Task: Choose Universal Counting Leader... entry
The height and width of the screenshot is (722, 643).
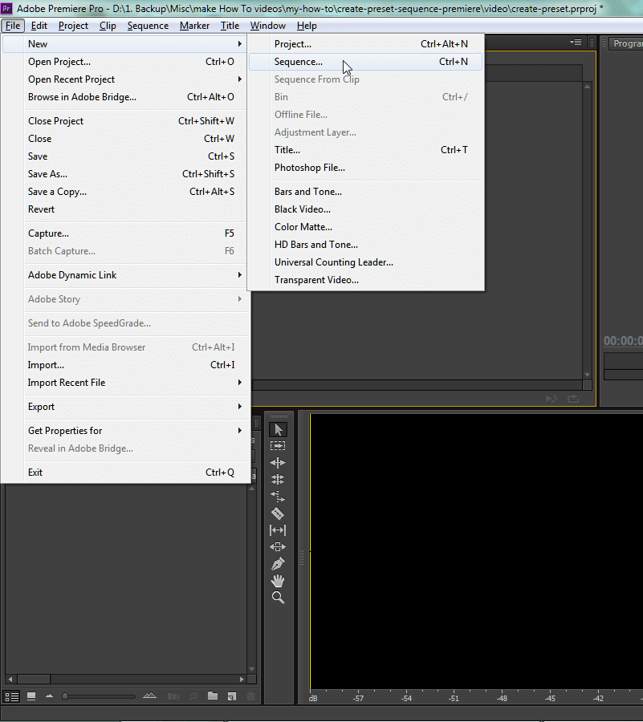Action: click(366, 262)
